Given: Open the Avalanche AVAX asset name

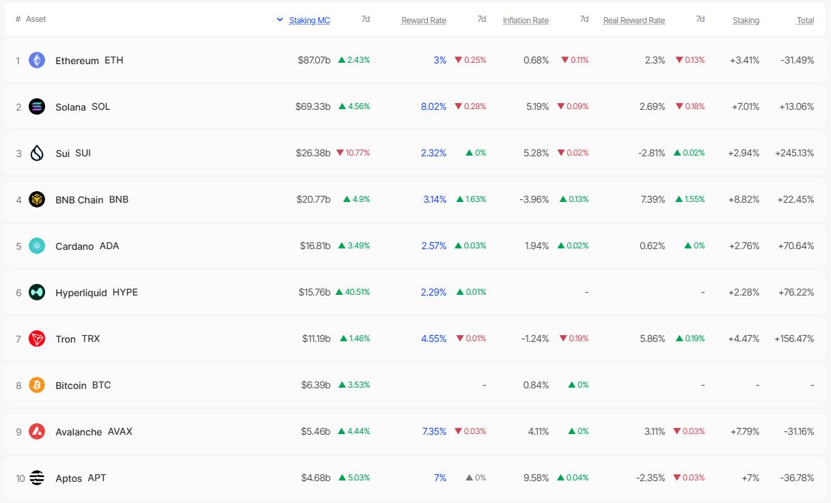Looking at the screenshot, I should [94, 432].
